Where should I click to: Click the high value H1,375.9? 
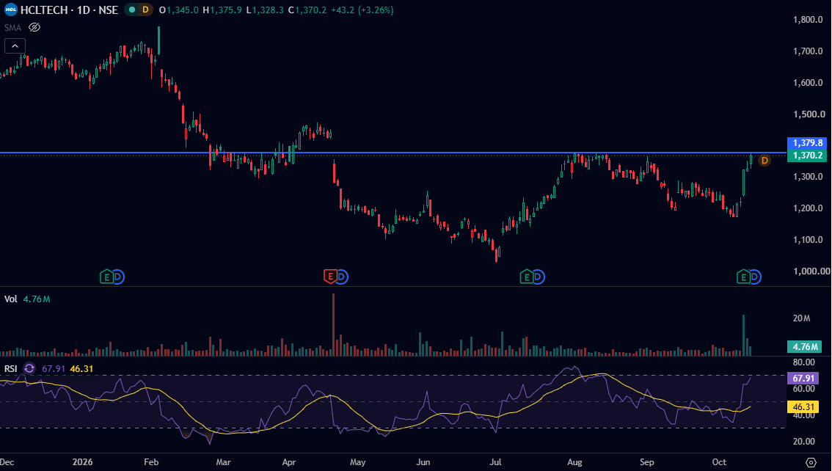[222, 10]
